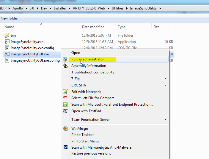Click the ImageSyncUtility.exe.config file icon
This screenshot has width=209, height=159.
click(7, 48)
